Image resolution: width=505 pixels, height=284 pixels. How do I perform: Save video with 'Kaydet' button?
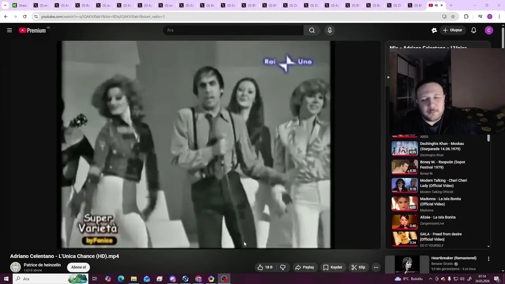[x=333, y=267]
